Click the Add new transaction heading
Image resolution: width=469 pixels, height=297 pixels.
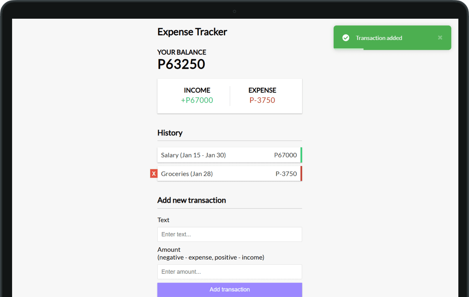tap(191, 200)
